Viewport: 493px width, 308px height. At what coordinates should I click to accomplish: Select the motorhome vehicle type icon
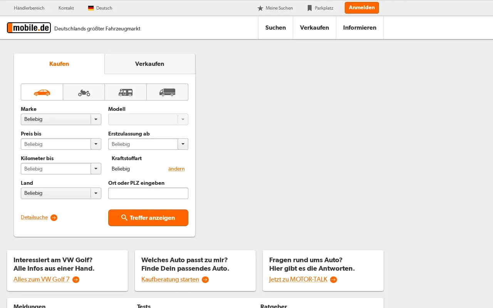pyautogui.click(x=126, y=92)
